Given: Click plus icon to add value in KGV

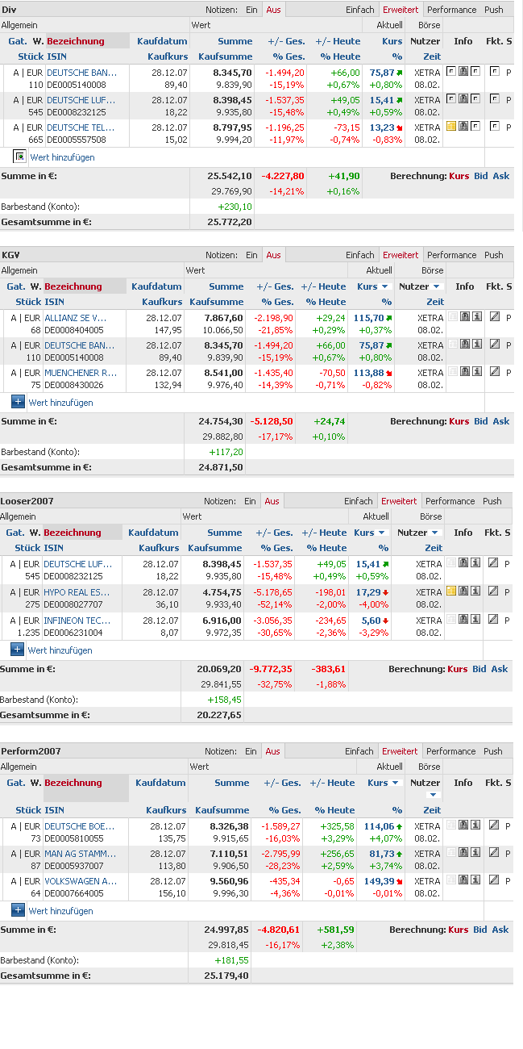Looking at the screenshot, I should 18,402.
